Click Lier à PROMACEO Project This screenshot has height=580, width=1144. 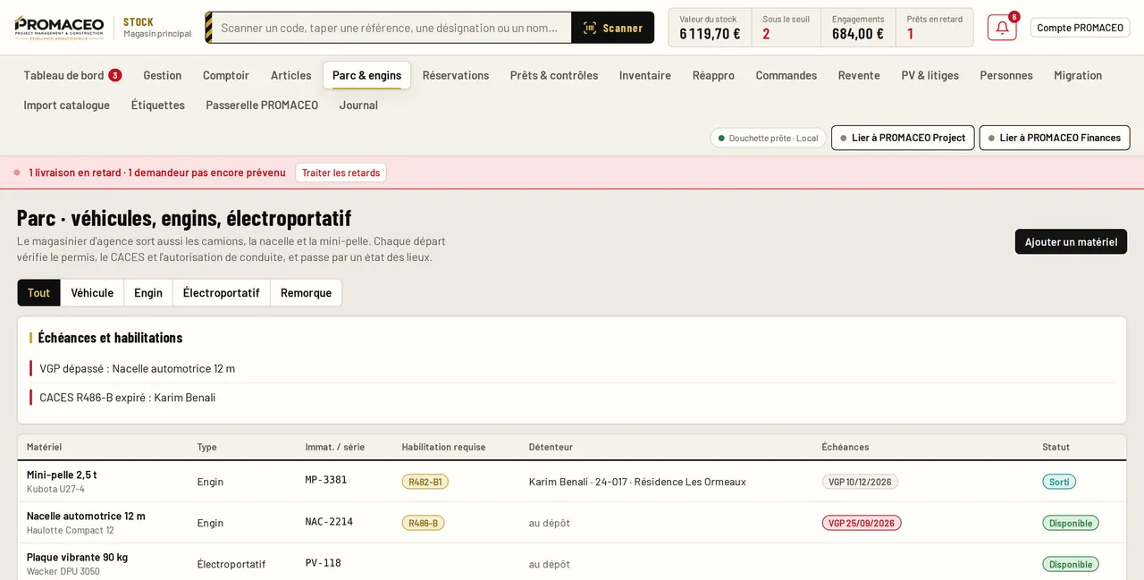903,138
